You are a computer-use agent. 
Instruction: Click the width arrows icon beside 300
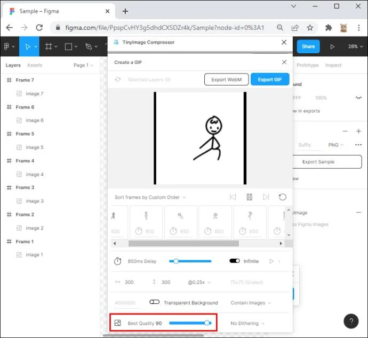(117, 282)
